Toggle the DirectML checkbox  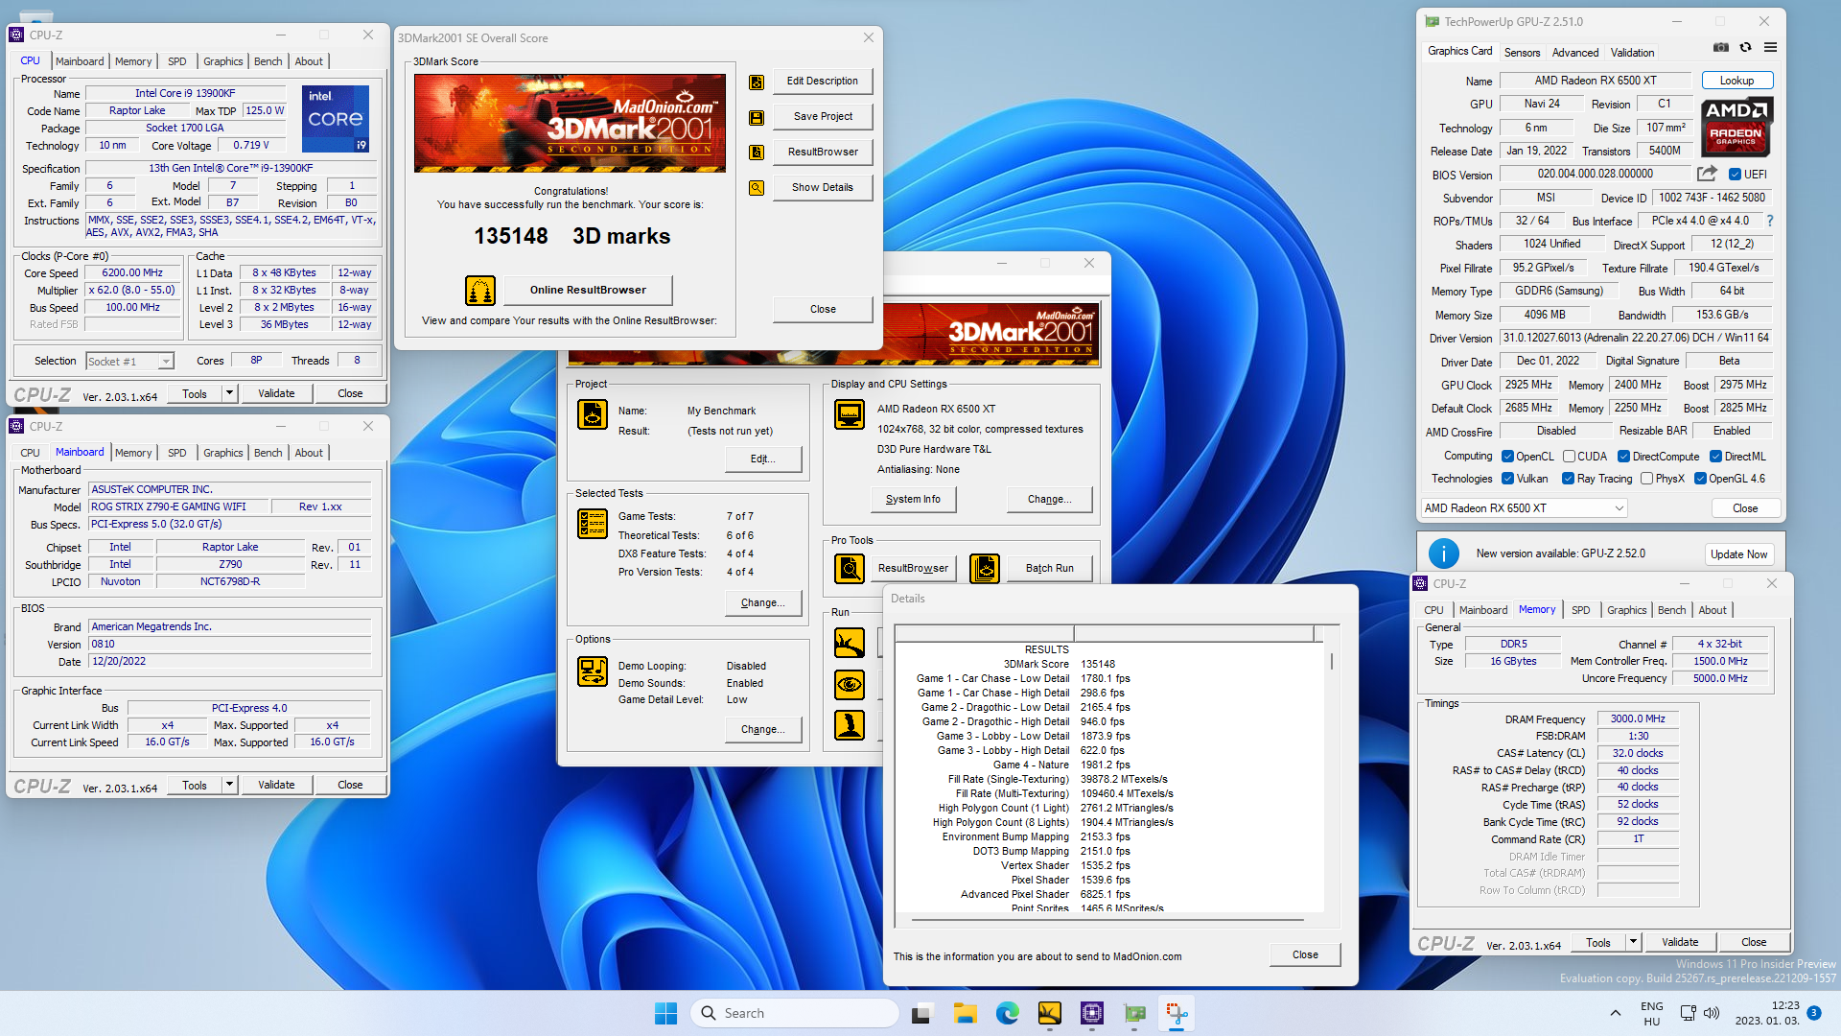1715,457
